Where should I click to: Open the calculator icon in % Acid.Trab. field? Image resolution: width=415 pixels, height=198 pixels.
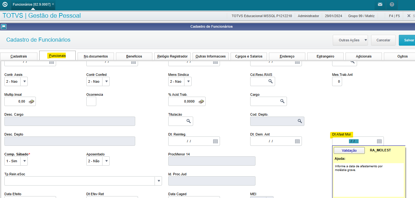[x=201, y=101]
